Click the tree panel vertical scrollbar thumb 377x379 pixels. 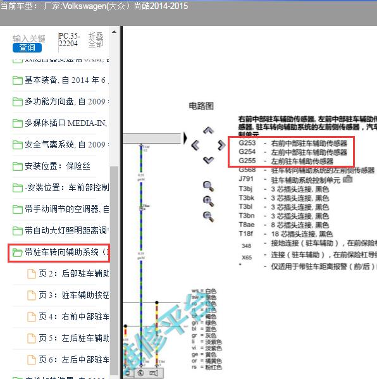pyautogui.click(x=114, y=271)
